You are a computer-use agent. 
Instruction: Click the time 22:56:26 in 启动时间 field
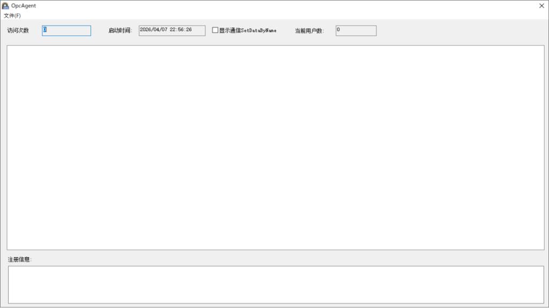[x=181, y=30]
